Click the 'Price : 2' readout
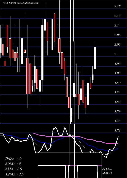 pos(13,159)
